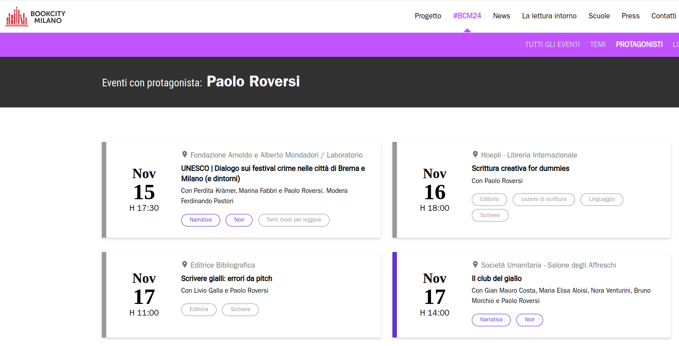Click Nov 16 H 18:00 date block
This screenshot has height=346, width=679.
[435, 189]
